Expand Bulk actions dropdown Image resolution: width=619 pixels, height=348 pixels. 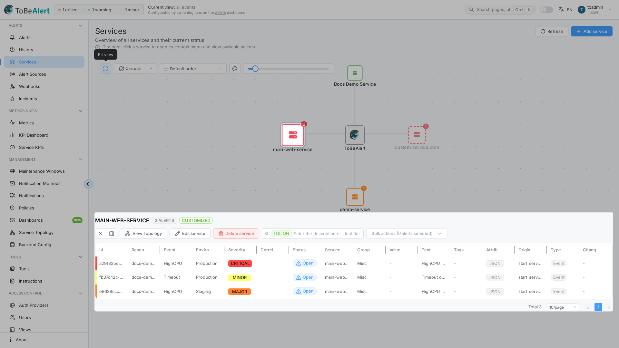(x=407, y=234)
